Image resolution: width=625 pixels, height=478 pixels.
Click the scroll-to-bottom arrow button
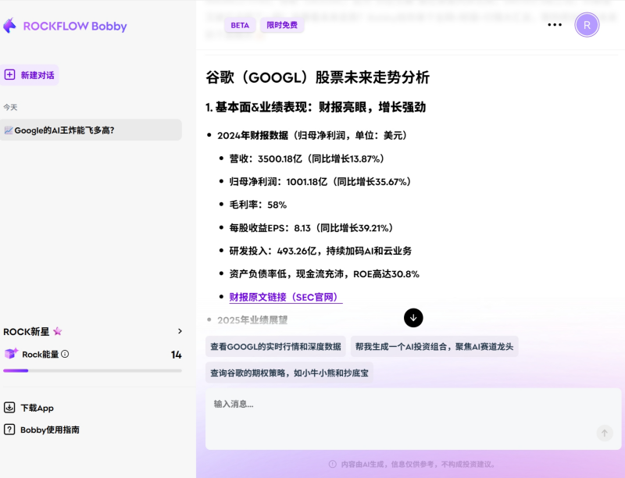[413, 318]
